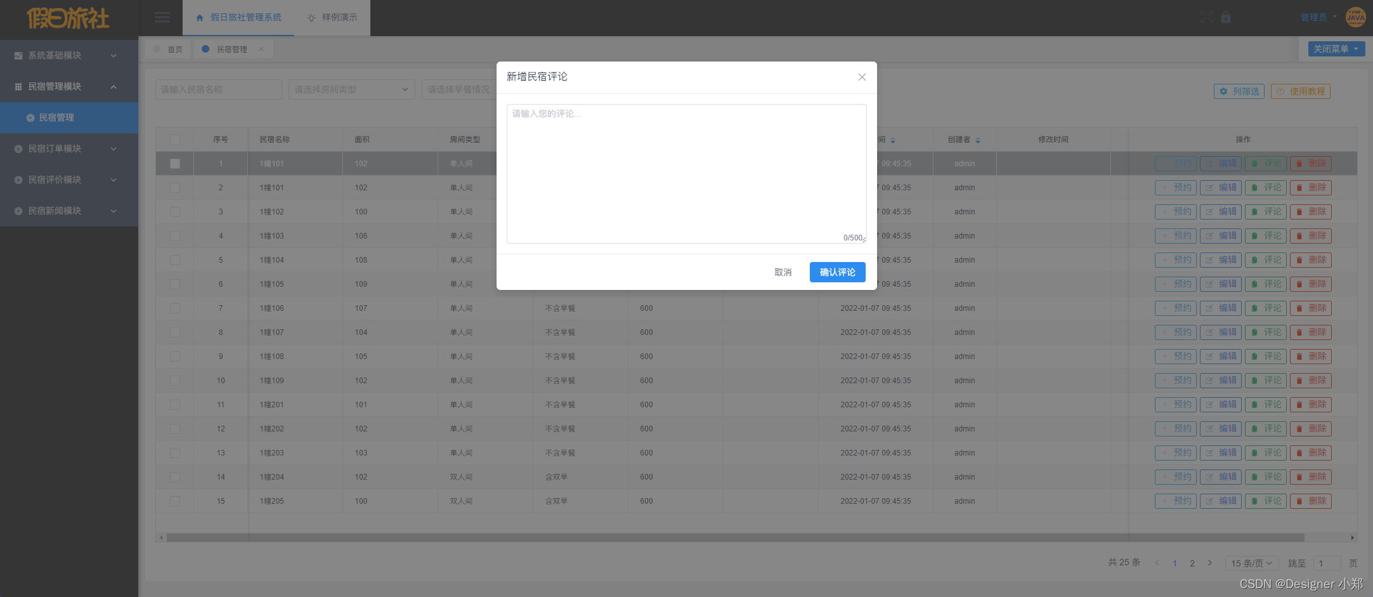Screen dimensions: 1373x597
Task: Click the 确认评论 button
Action: pos(837,272)
